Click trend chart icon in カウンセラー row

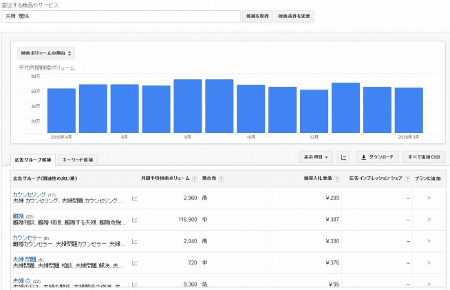[135, 240]
